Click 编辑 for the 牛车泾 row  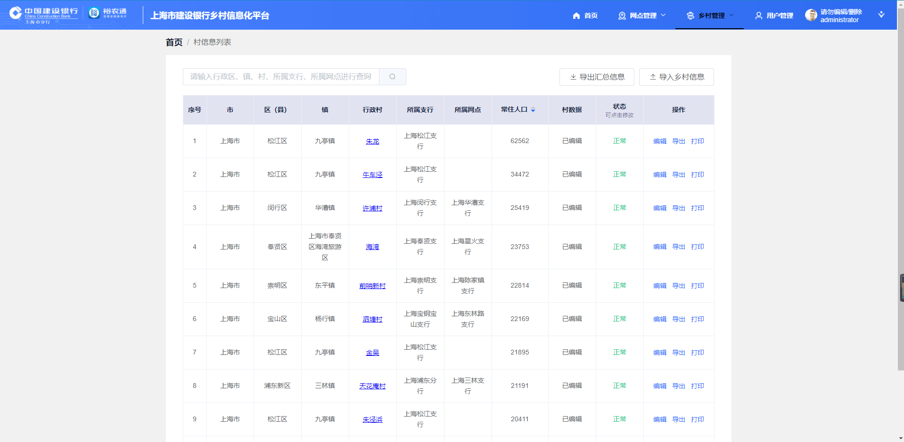(659, 175)
